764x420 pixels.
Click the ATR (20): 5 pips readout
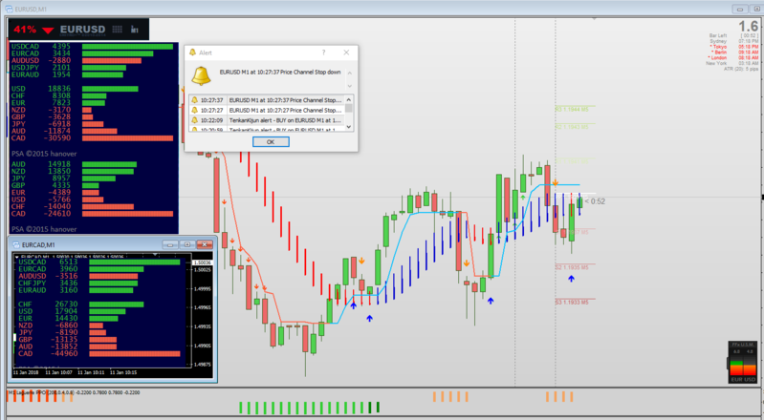[x=741, y=69]
